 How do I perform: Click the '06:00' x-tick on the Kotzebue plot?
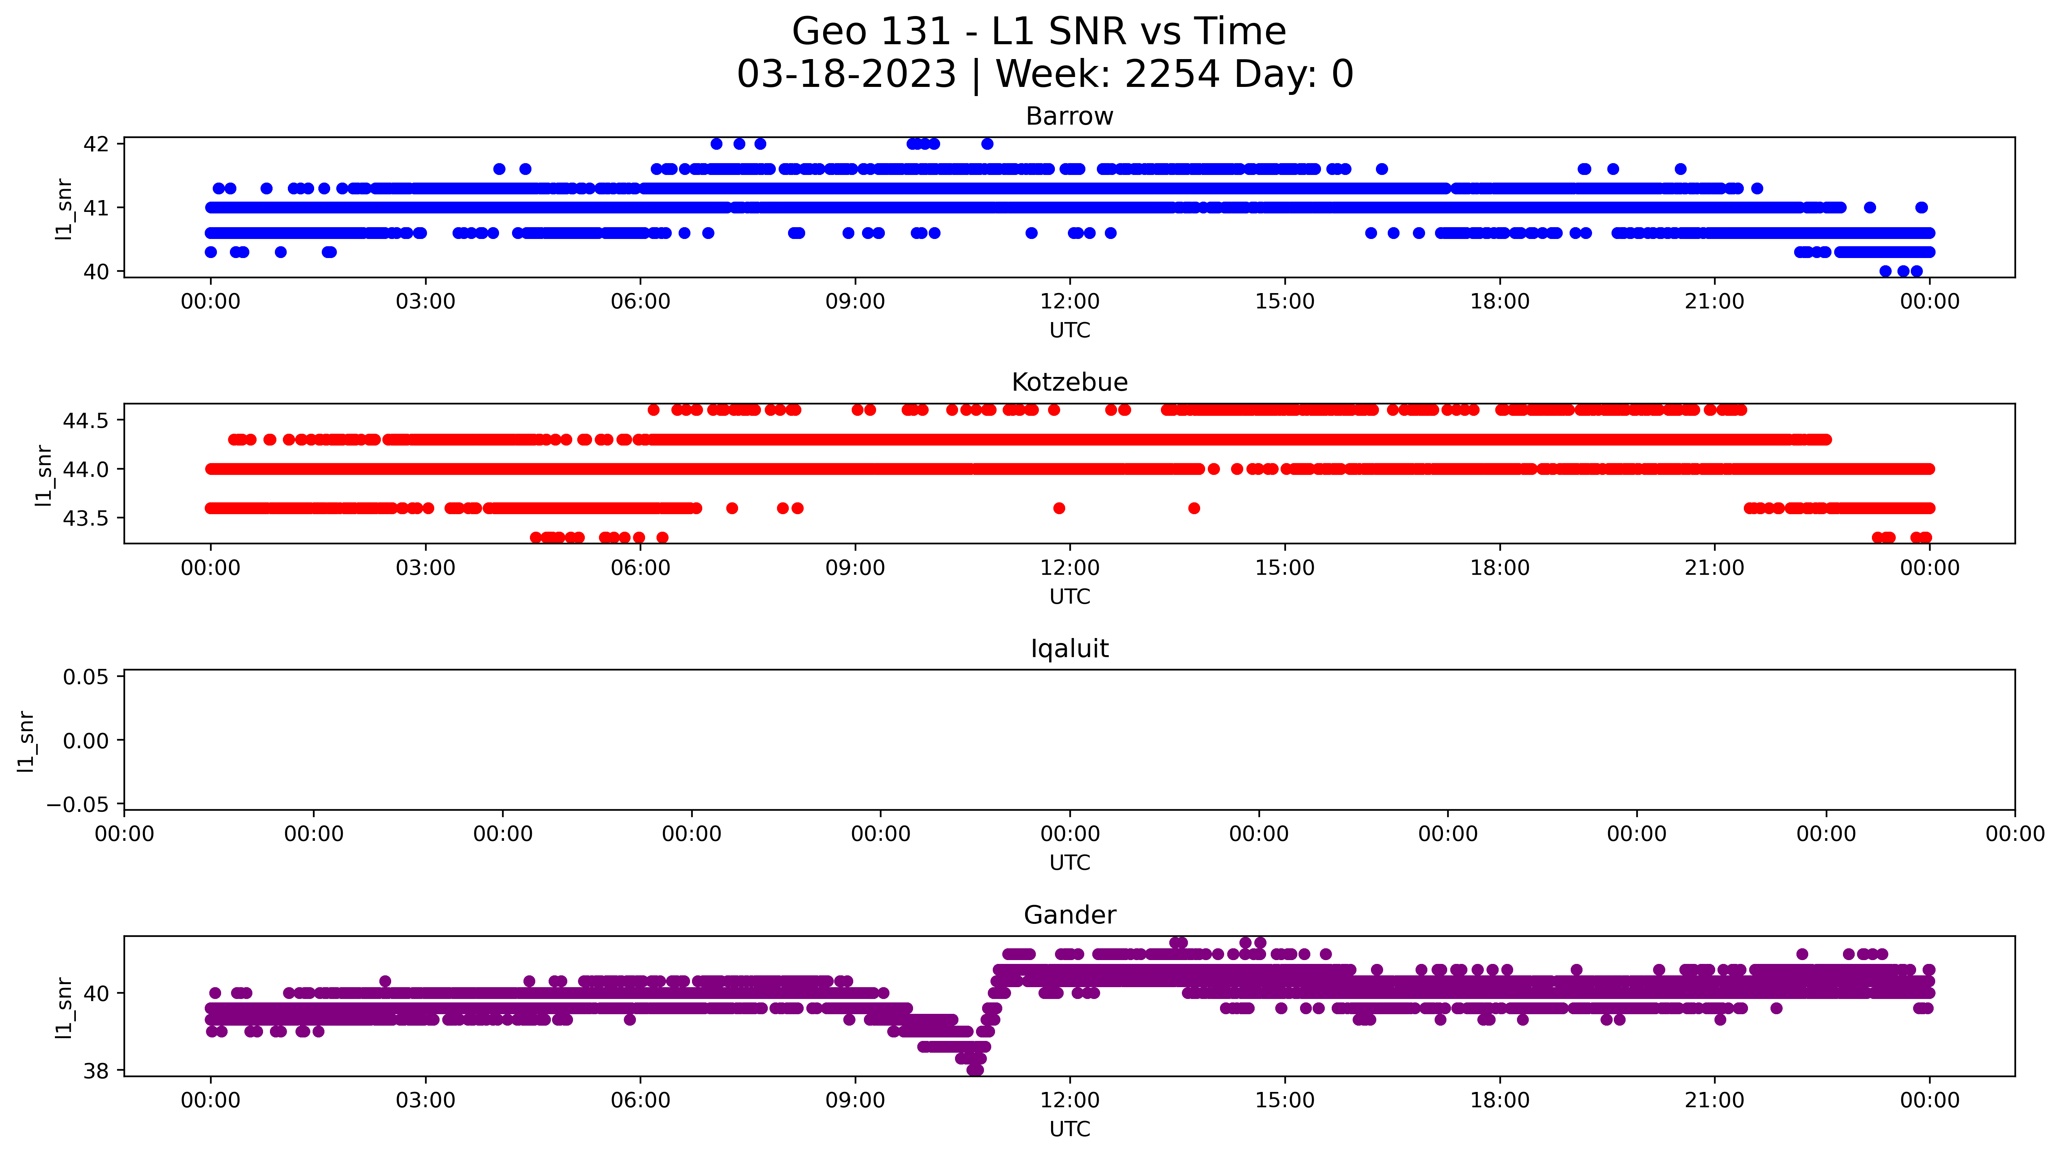[640, 568]
